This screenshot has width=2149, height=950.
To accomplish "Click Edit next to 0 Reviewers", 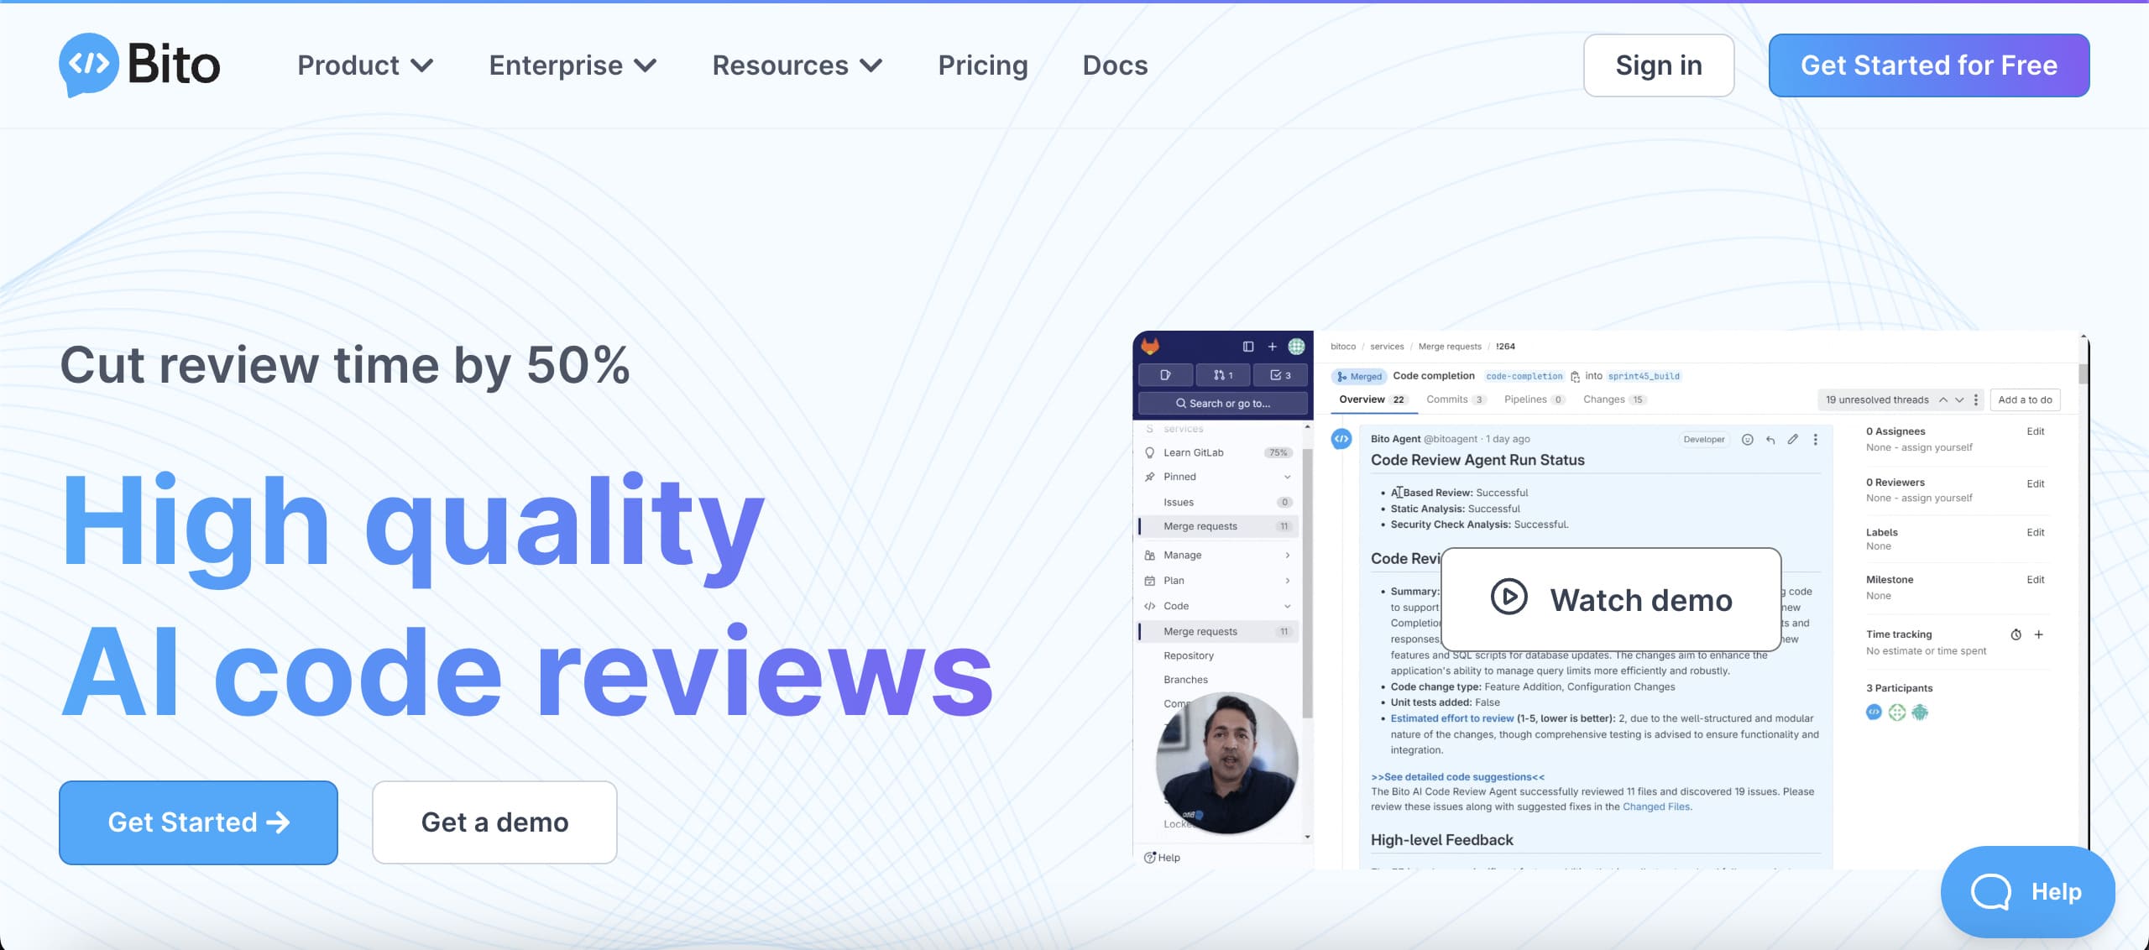I will coord(2037,483).
